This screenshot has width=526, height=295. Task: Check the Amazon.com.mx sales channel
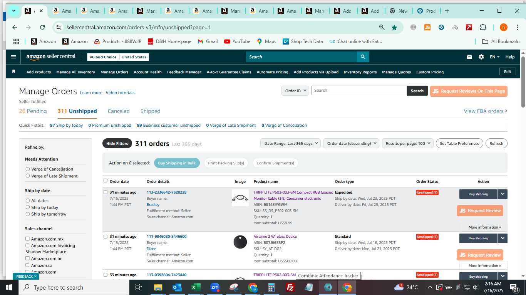27,239
